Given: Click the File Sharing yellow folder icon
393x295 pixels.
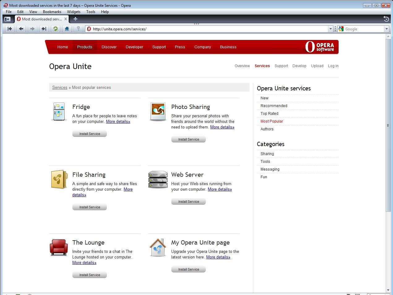Looking at the screenshot, I should (x=59, y=179).
